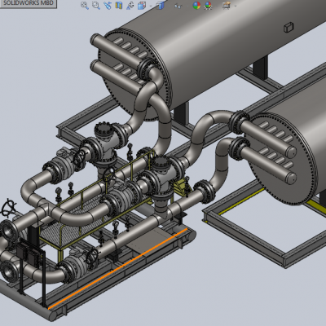Open Edit Appearance color ball icon
Screen dimensions: 326x326
pos(196,6)
